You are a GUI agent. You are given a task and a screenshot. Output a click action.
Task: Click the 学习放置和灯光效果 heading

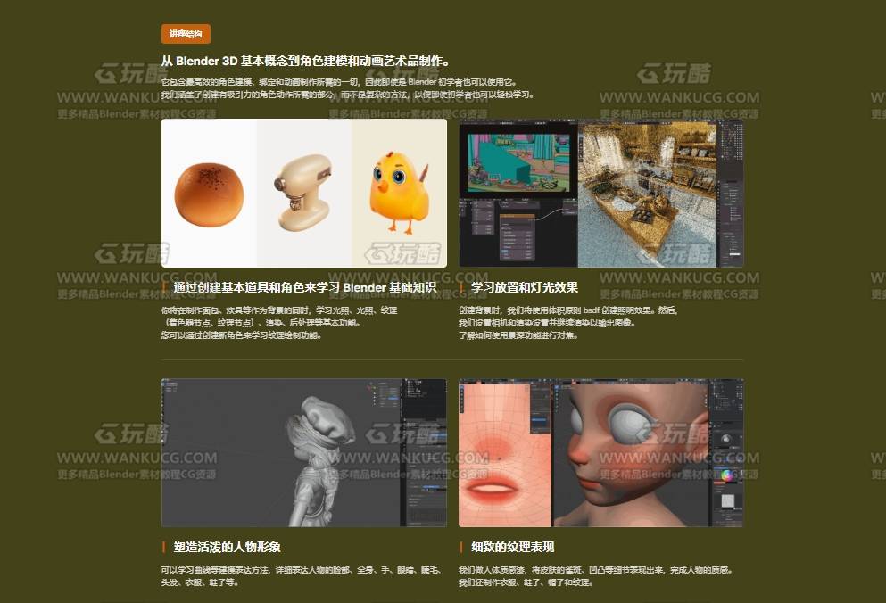[525, 287]
